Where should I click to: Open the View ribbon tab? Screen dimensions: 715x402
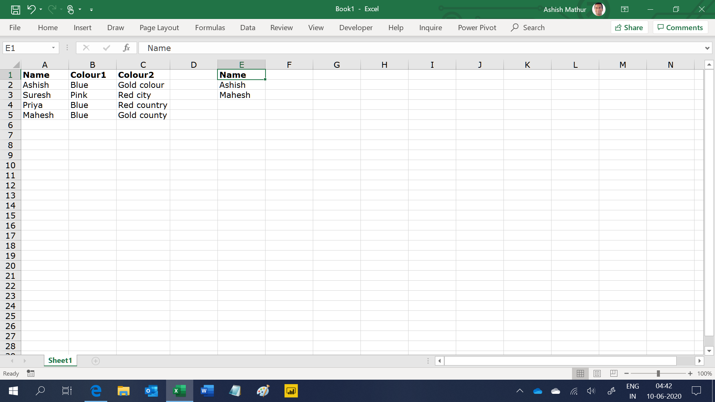[315, 28]
